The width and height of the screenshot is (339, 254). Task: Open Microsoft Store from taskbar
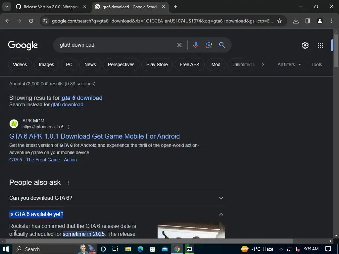pos(152,249)
